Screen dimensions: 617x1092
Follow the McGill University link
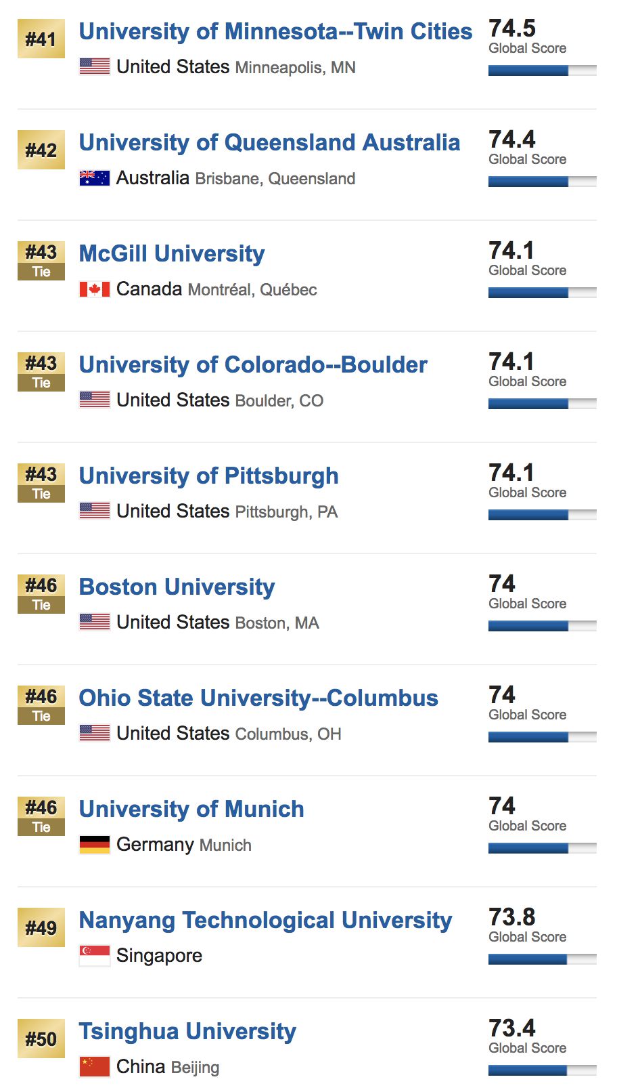click(172, 253)
